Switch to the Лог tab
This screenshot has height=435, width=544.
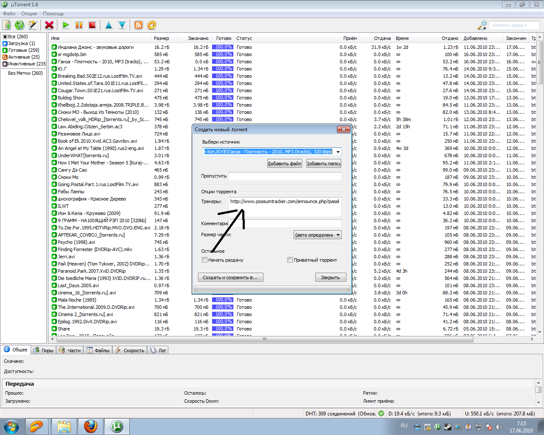pyautogui.click(x=158, y=350)
